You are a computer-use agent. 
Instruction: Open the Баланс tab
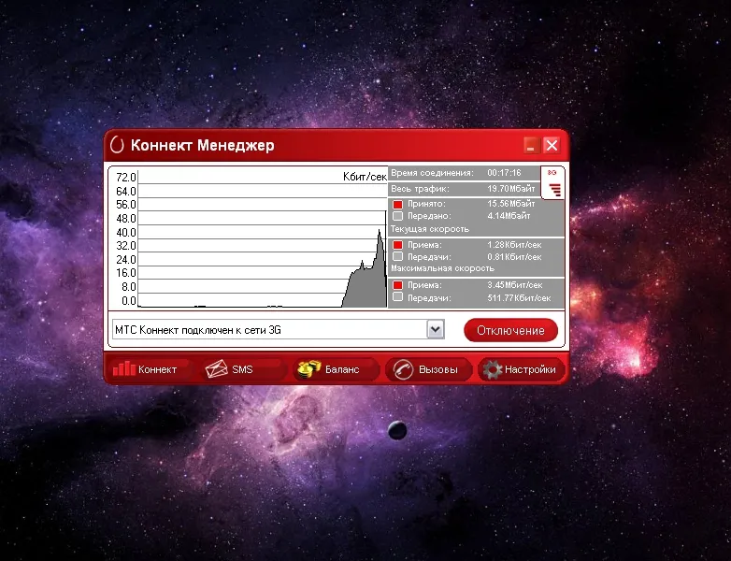click(x=336, y=369)
